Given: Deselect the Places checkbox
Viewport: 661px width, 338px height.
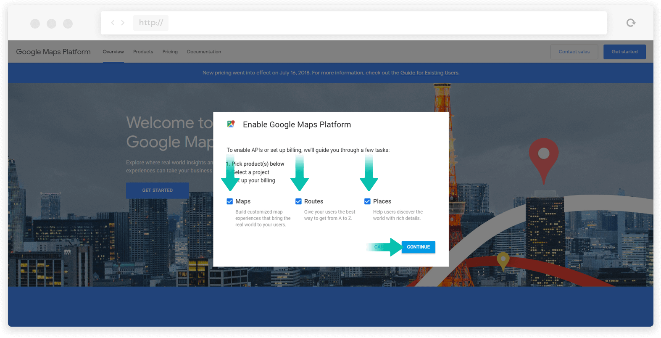Looking at the screenshot, I should tap(368, 201).
